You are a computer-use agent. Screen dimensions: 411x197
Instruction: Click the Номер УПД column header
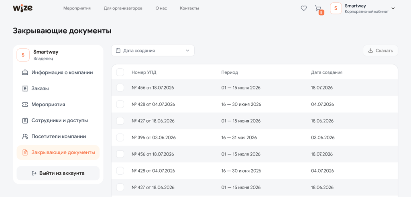[144, 73]
